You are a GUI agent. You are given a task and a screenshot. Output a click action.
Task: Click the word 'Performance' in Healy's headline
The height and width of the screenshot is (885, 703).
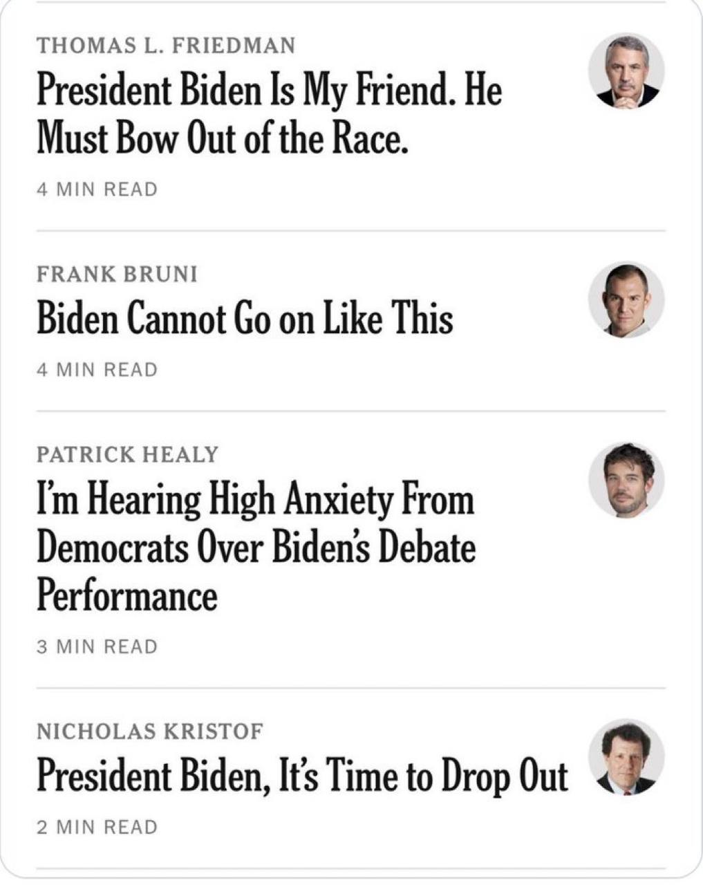point(126,595)
